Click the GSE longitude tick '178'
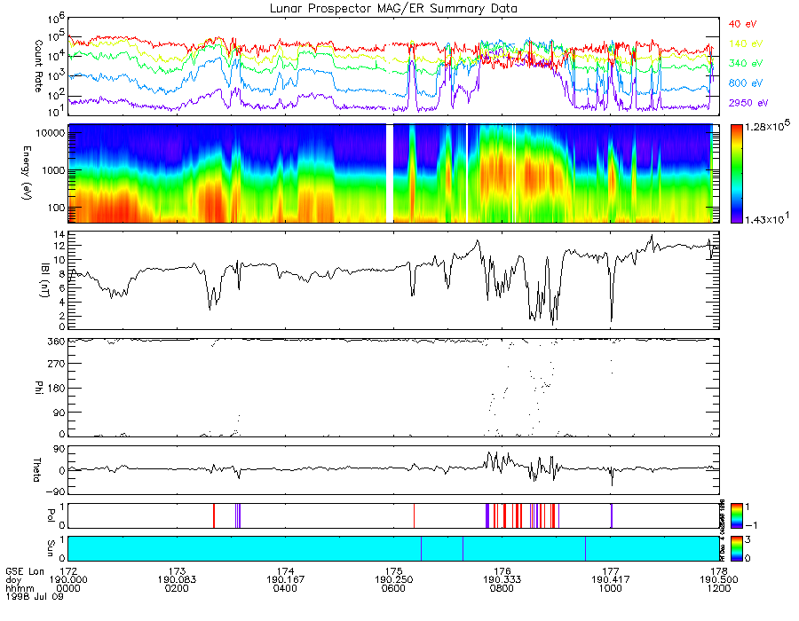 click(719, 571)
